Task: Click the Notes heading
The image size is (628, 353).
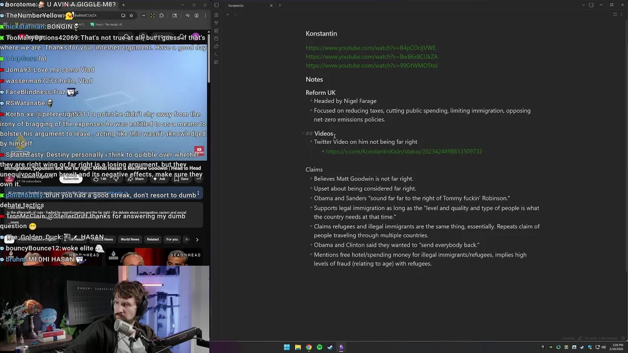Action: [x=314, y=79]
